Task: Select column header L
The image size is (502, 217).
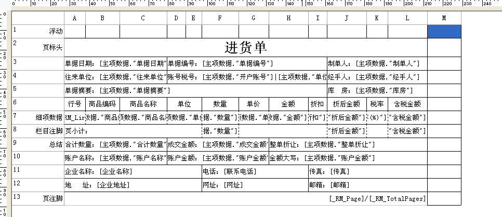Action: pos(407,18)
